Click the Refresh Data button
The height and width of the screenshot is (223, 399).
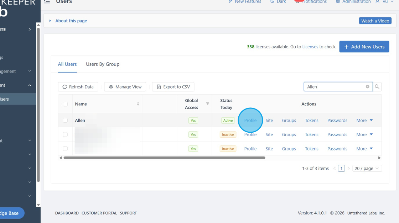click(x=78, y=87)
